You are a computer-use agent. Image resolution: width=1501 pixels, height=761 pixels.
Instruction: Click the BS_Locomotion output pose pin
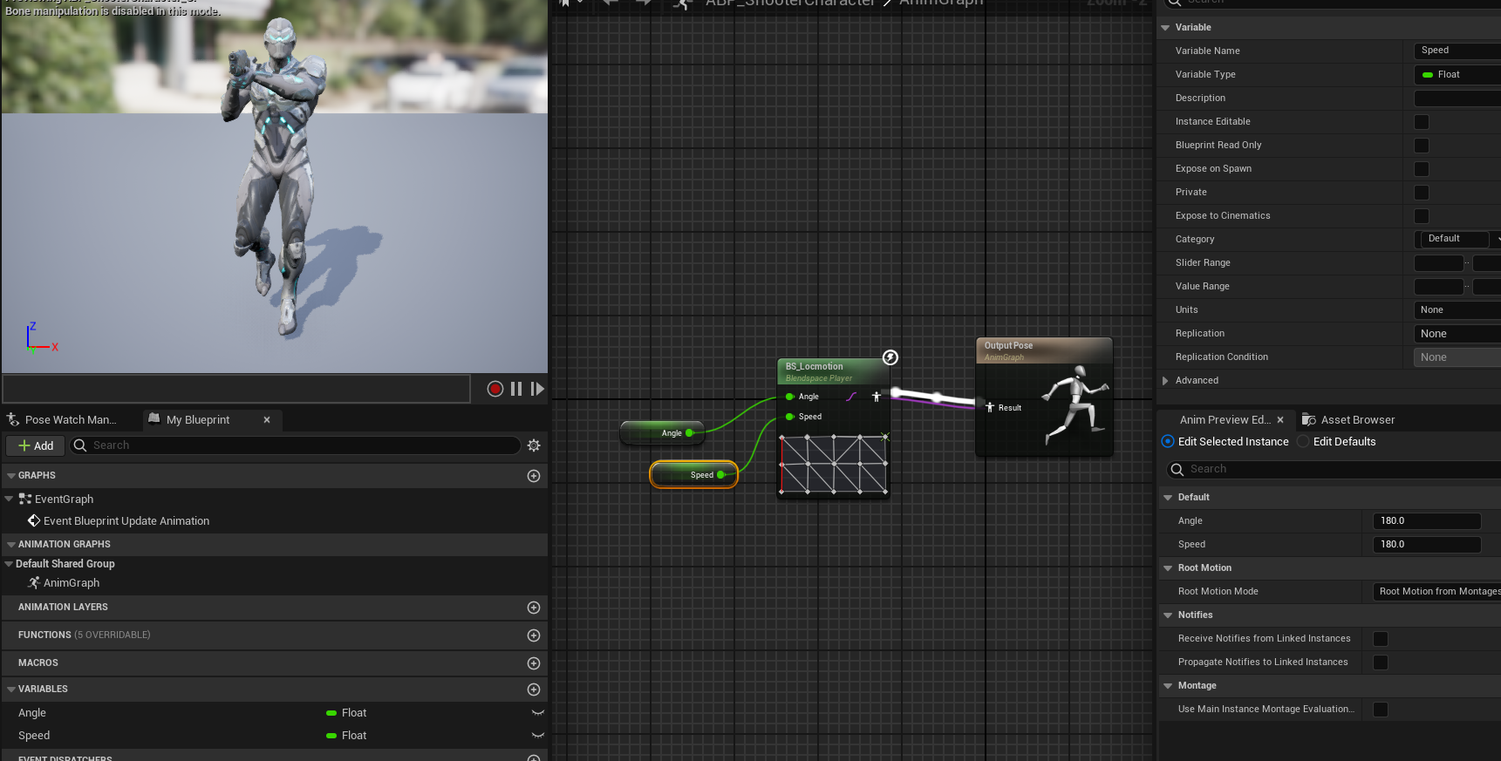point(877,397)
